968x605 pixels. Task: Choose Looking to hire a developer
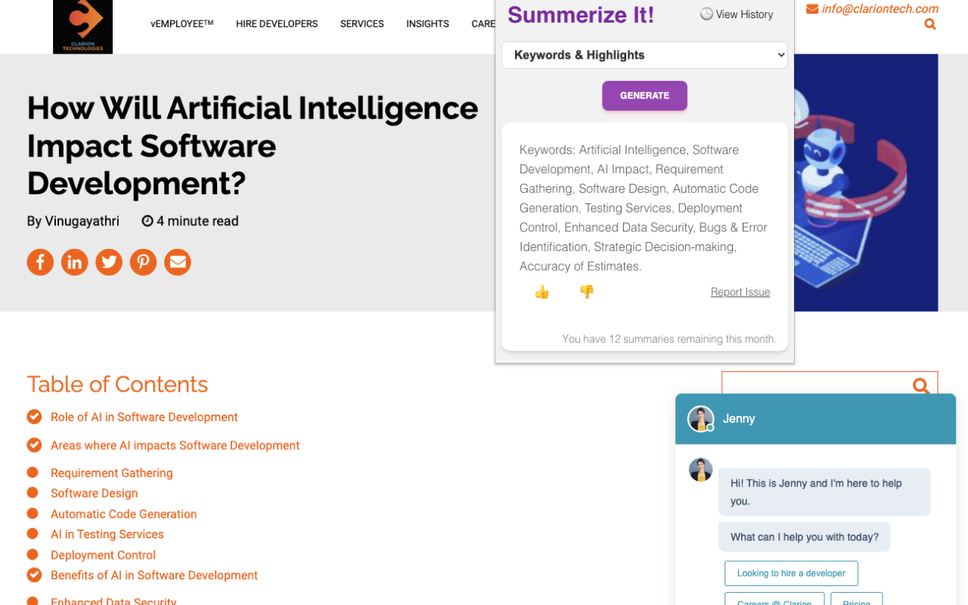pos(791,573)
